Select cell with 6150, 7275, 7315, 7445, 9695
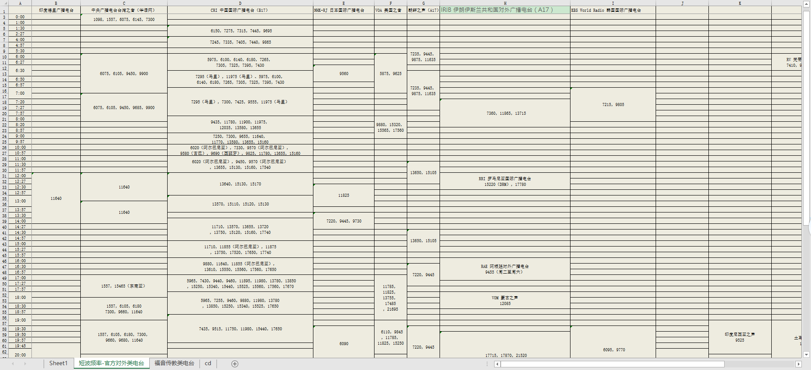811x370 pixels. coord(240,31)
